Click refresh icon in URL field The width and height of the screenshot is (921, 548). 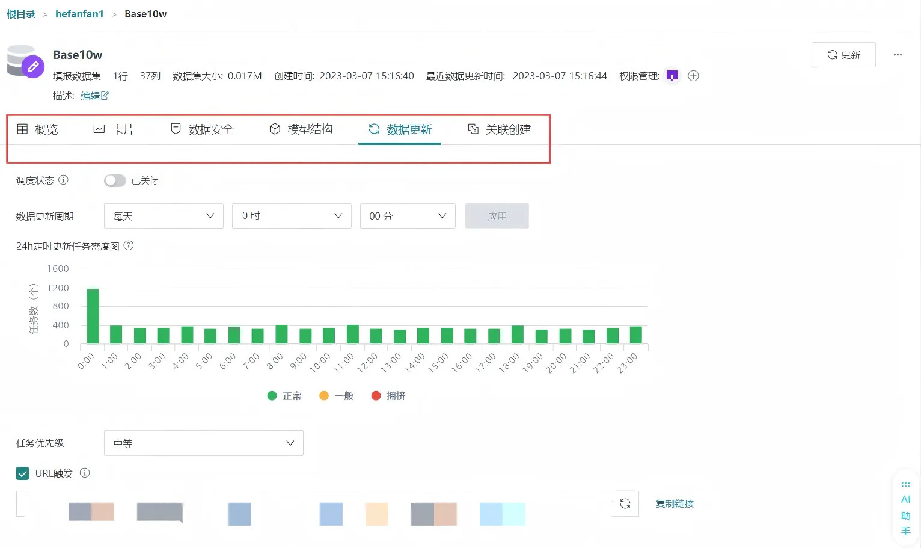625,503
